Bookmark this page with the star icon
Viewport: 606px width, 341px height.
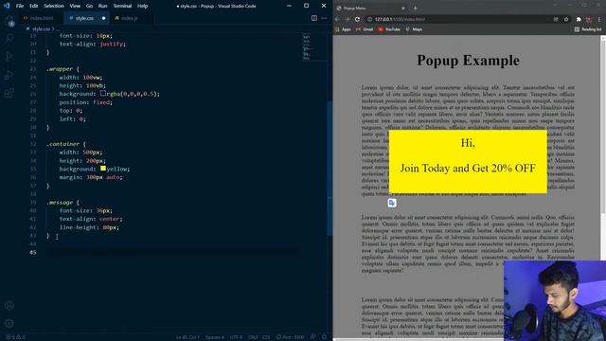[x=566, y=19]
